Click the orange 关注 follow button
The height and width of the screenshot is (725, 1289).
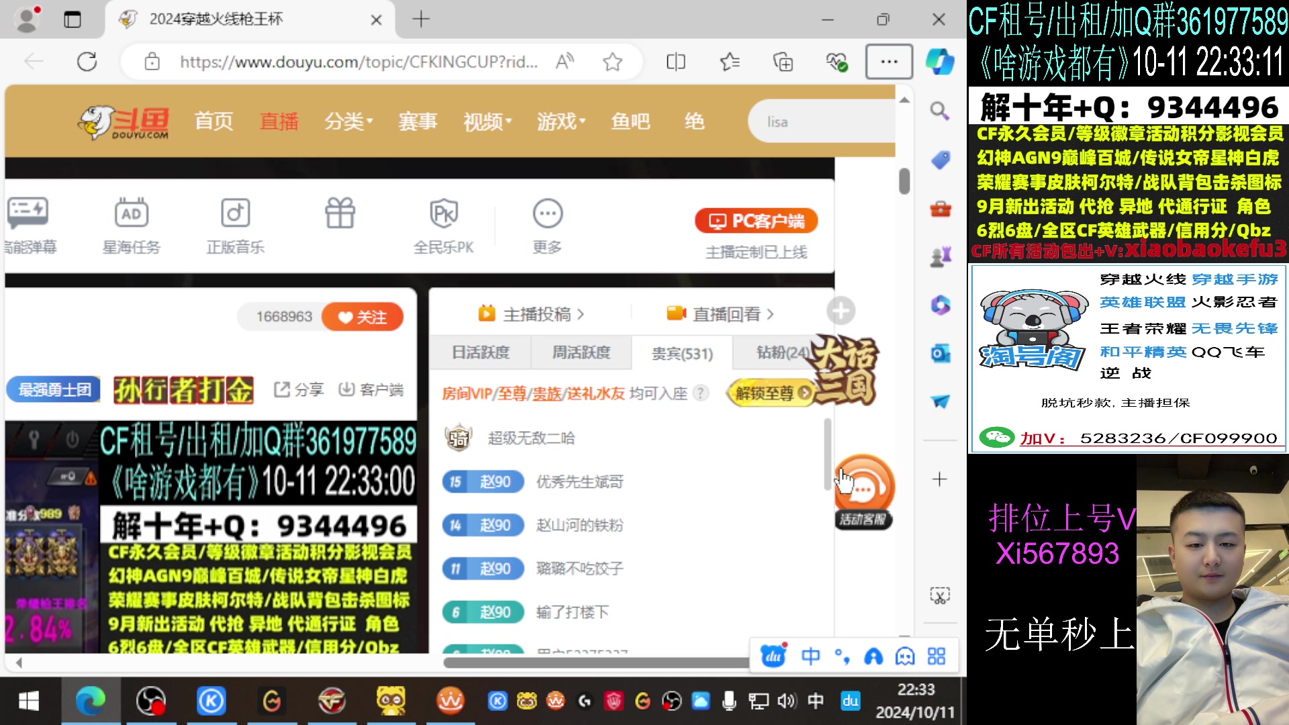[x=363, y=317]
